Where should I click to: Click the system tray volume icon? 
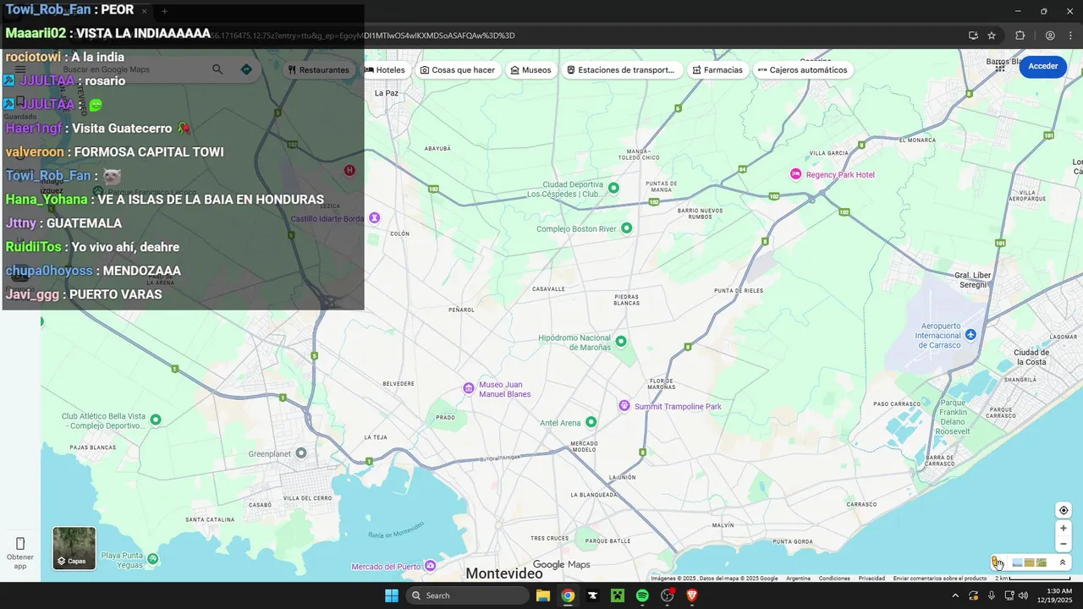(1023, 595)
